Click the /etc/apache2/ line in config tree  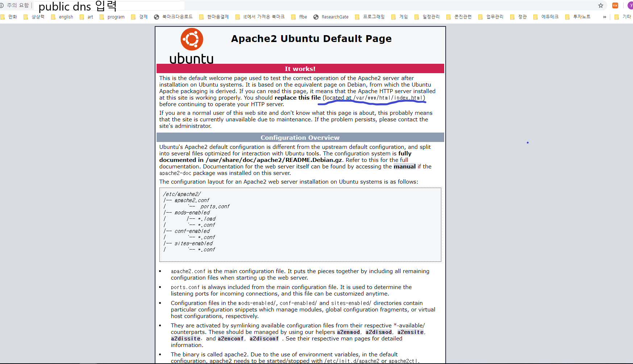tap(182, 194)
